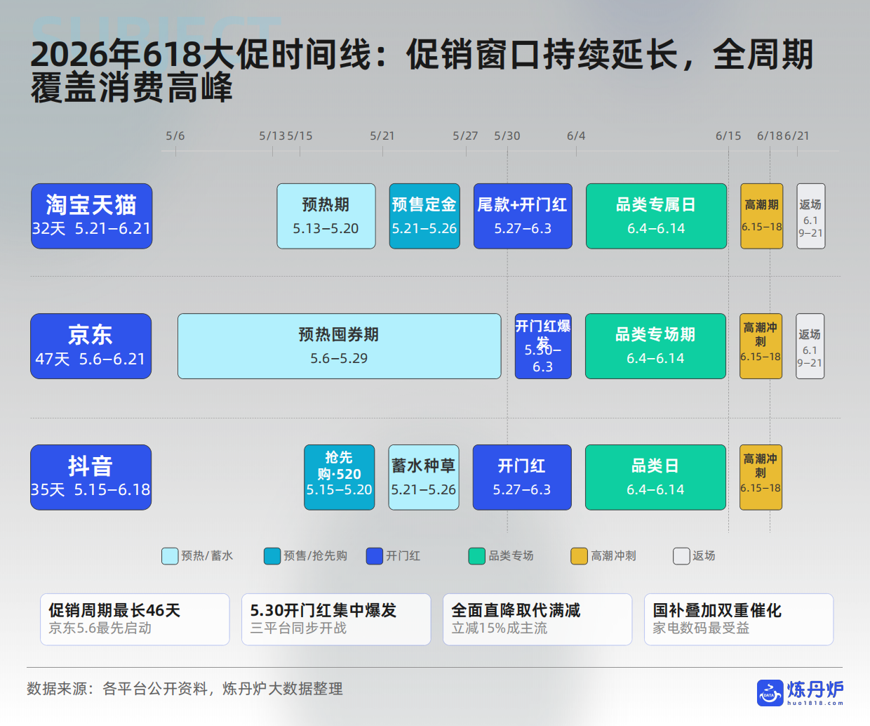
Task: Click the 返场 legend swatch
Action: tap(681, 556)
